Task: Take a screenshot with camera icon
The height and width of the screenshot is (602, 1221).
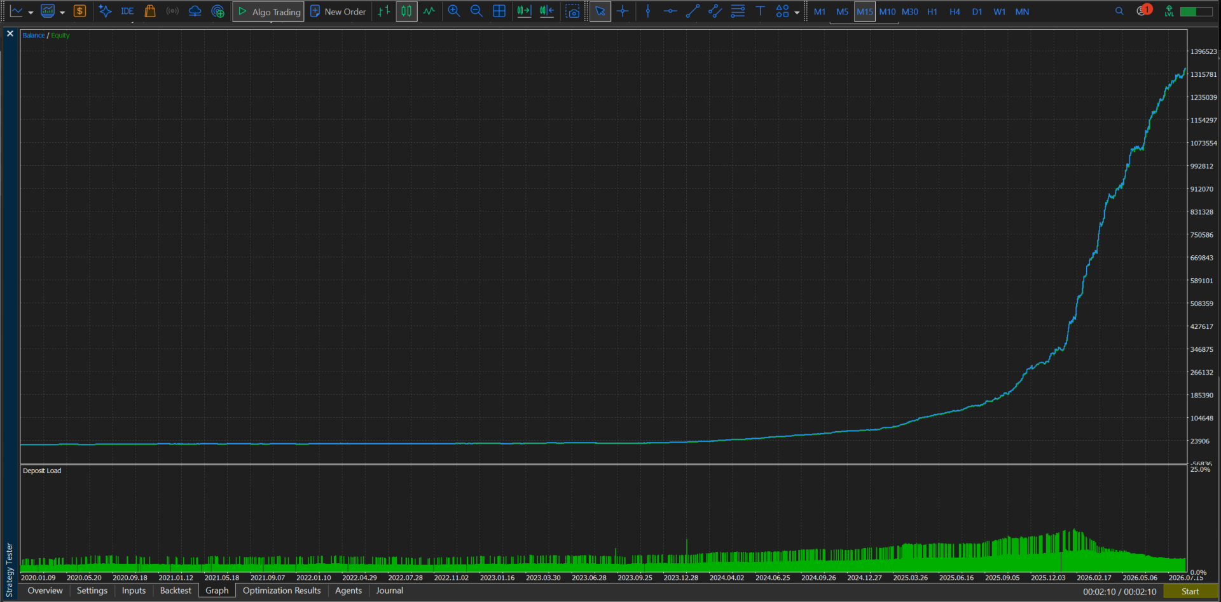Action: [x=572, y=11]
